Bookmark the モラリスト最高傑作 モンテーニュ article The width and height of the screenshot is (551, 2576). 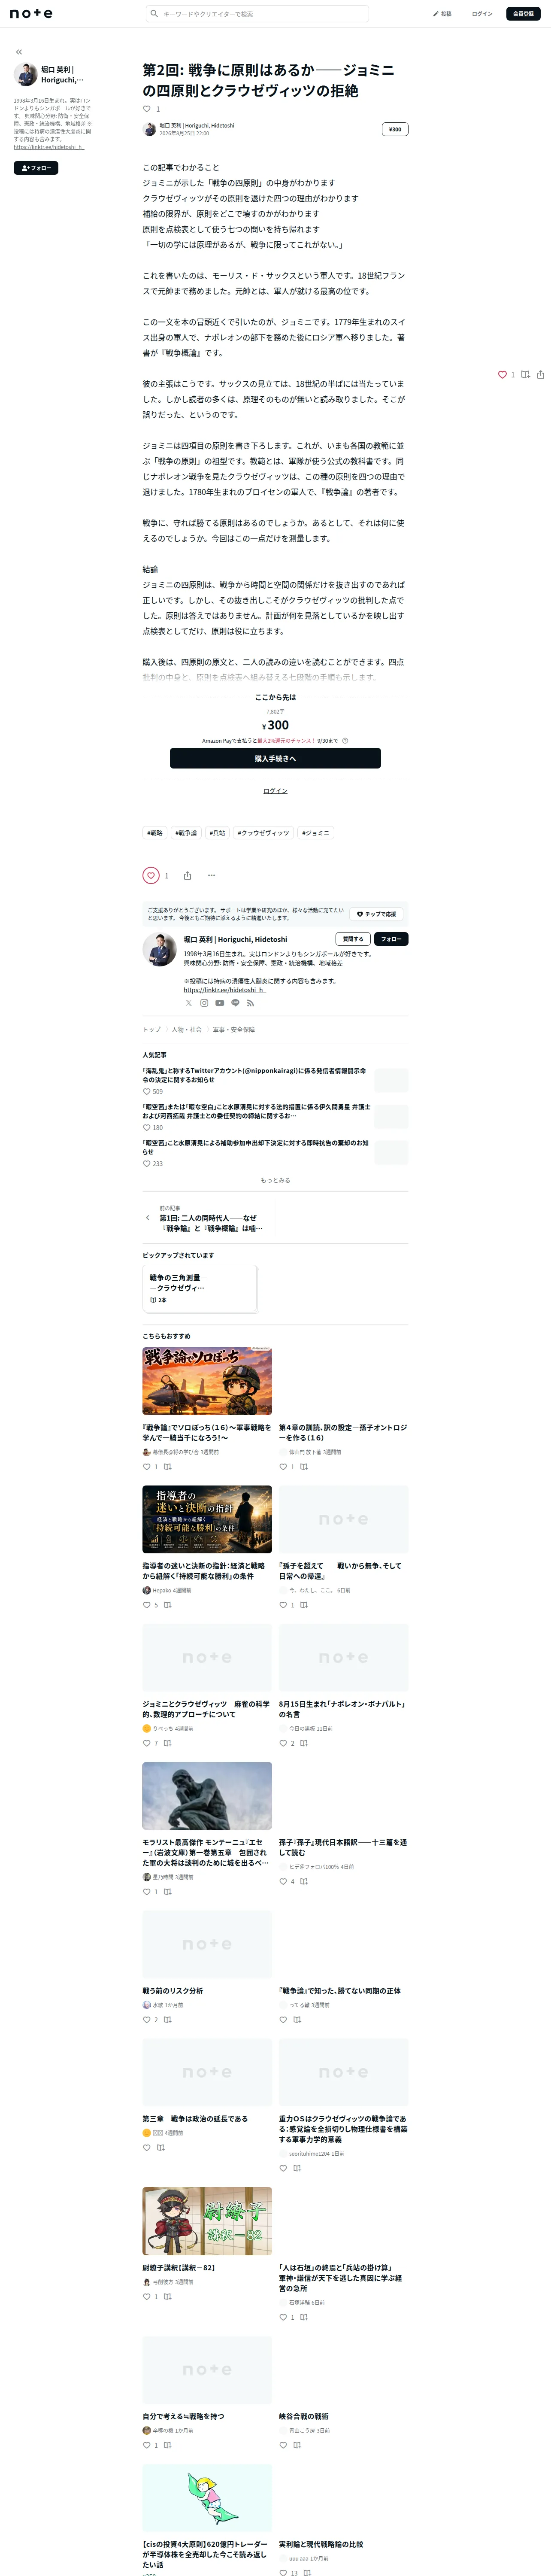tap(167, 1892)
